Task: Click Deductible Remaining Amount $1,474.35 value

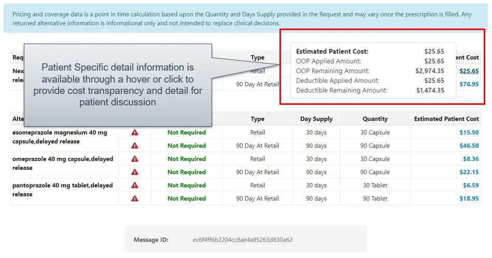Action: pos(430,90)
